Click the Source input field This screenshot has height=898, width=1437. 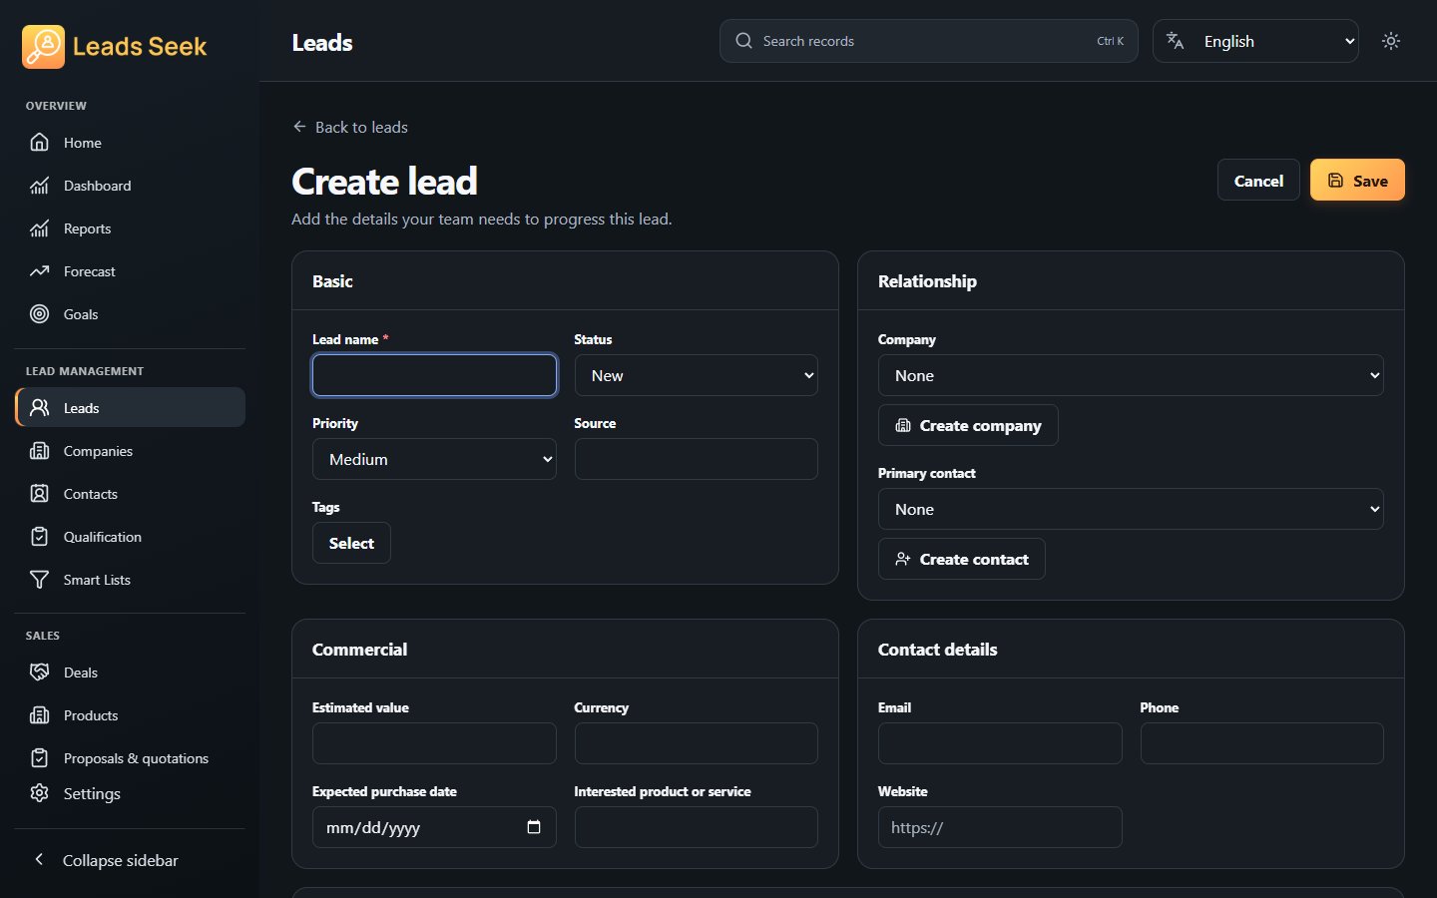[697, 459]
